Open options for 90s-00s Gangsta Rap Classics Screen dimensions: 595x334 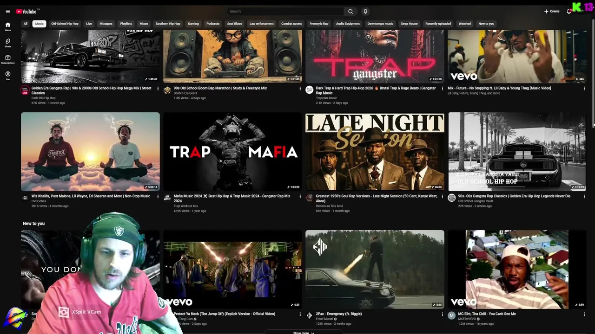(584, 196)
